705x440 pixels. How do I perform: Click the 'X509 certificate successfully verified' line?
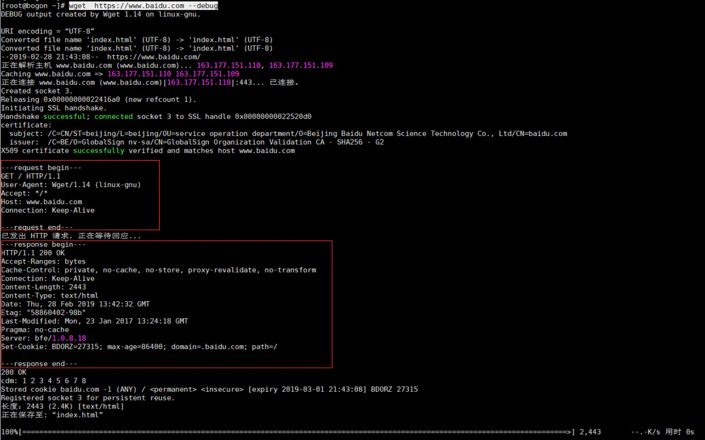[148, 151]
